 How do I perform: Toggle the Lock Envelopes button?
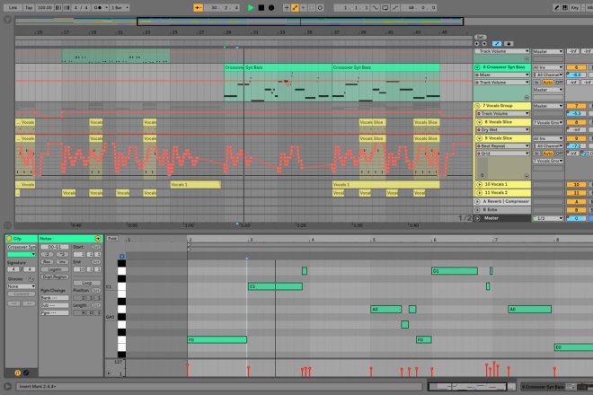pyautogui.click(x=509, y=44)
